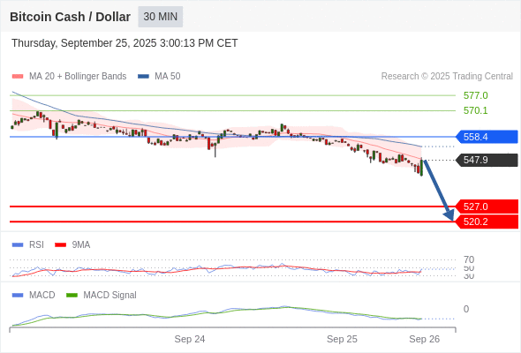Click the Sep 24 date axis label

click(190, 339)
